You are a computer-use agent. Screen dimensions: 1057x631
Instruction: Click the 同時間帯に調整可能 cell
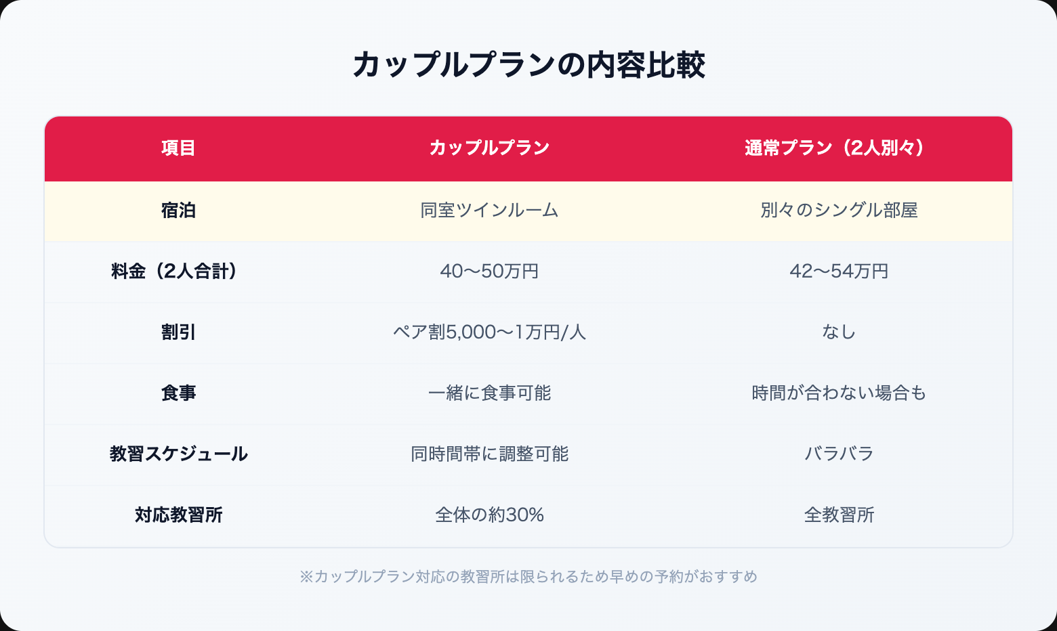tap(489, 454)
